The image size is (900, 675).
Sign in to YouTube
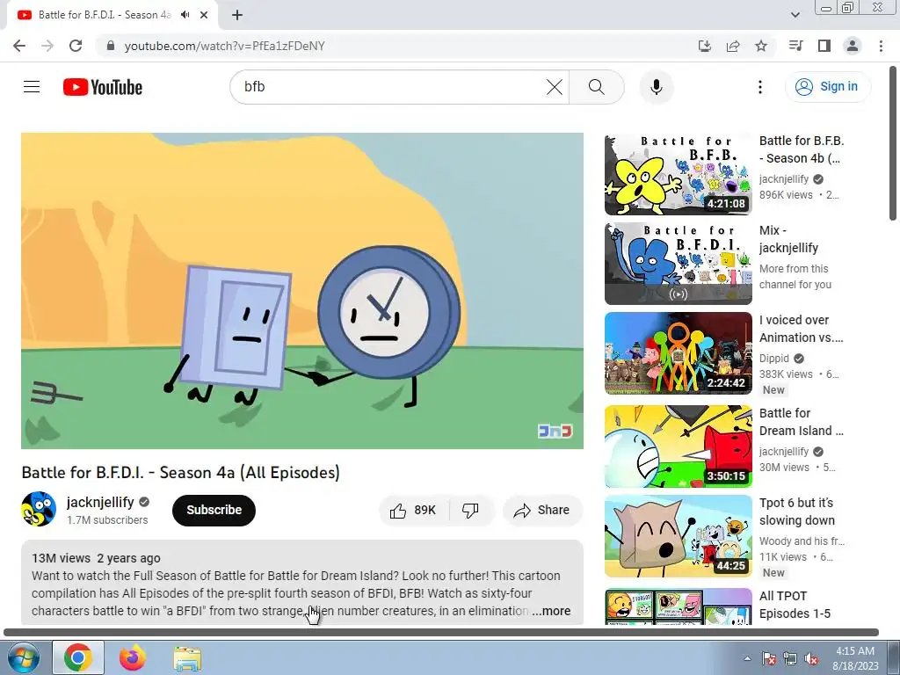(x=827, y=87)
